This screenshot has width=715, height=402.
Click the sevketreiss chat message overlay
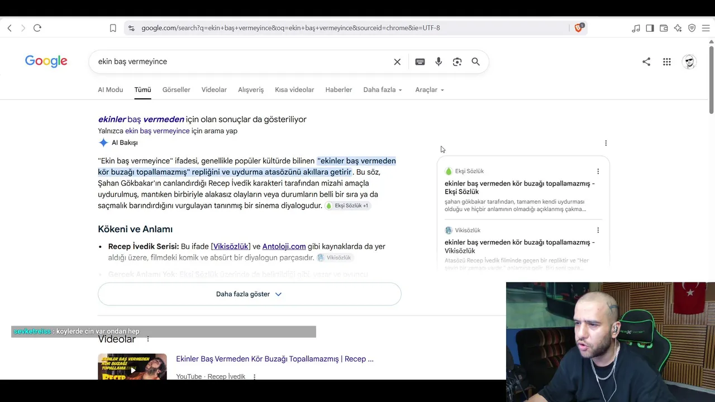pyautogui.click(x=164, y=332)
